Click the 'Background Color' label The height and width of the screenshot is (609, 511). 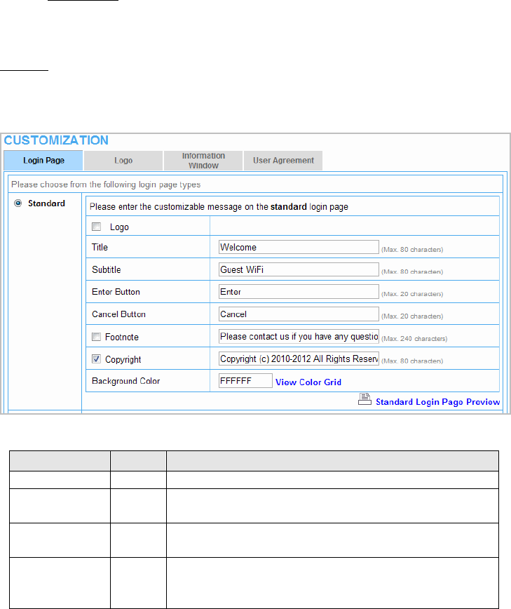click(125, 381)
